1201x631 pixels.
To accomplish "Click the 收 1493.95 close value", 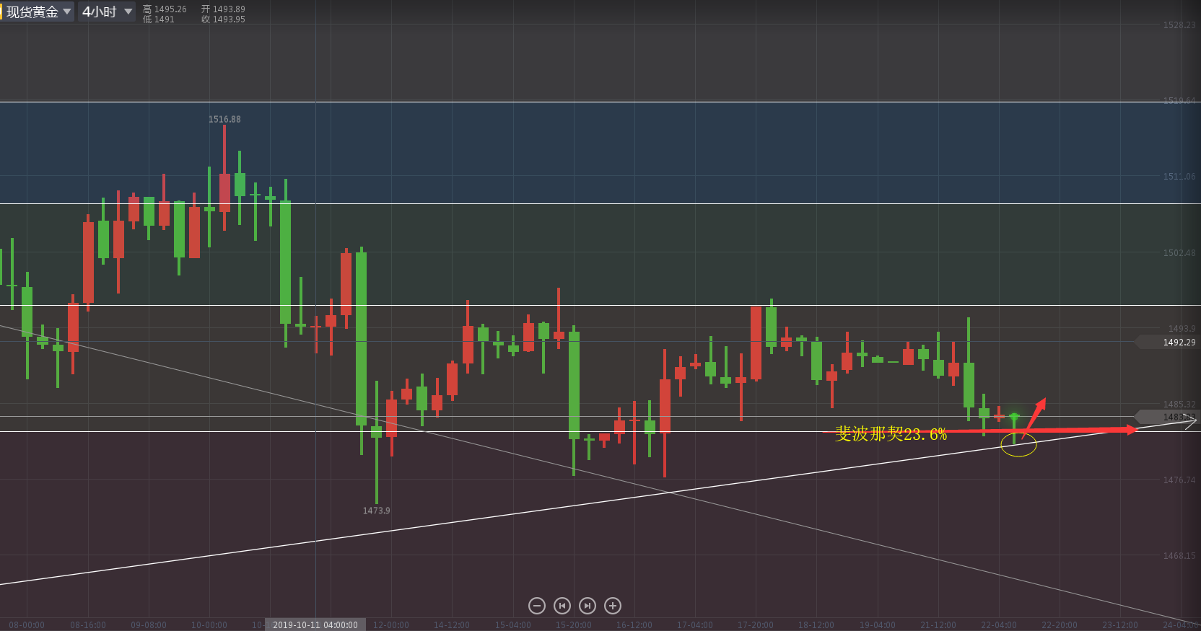I will pos(223,19).
